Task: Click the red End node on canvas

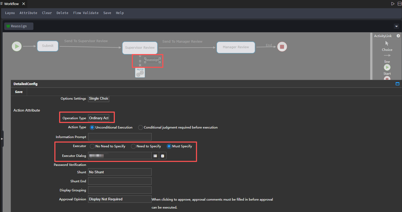Action: (282, 47)
